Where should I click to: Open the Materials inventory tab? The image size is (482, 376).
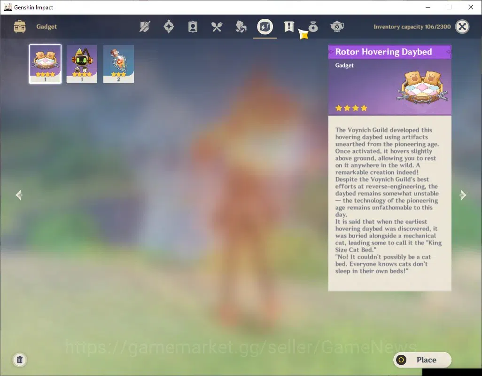coord(241,27)
